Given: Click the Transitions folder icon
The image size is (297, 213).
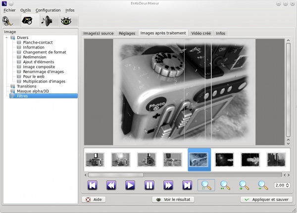Looking at the screenshot, I should click(x=13, y=86).
